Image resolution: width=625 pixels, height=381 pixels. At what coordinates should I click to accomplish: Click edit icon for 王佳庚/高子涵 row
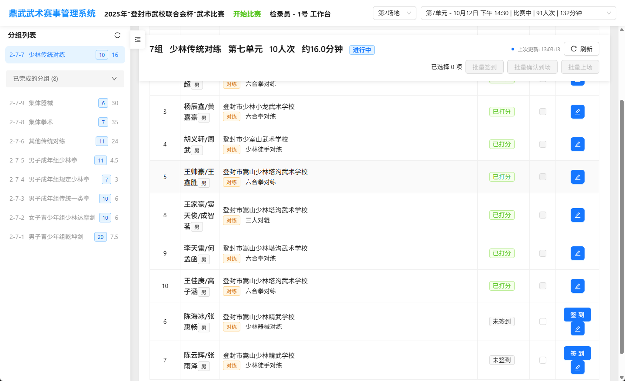tap(577, 286)
